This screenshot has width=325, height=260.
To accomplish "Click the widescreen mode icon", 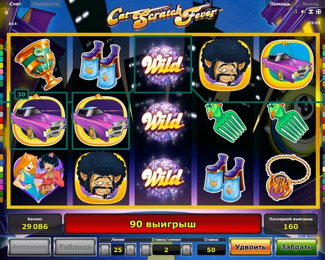I will 311,12.
